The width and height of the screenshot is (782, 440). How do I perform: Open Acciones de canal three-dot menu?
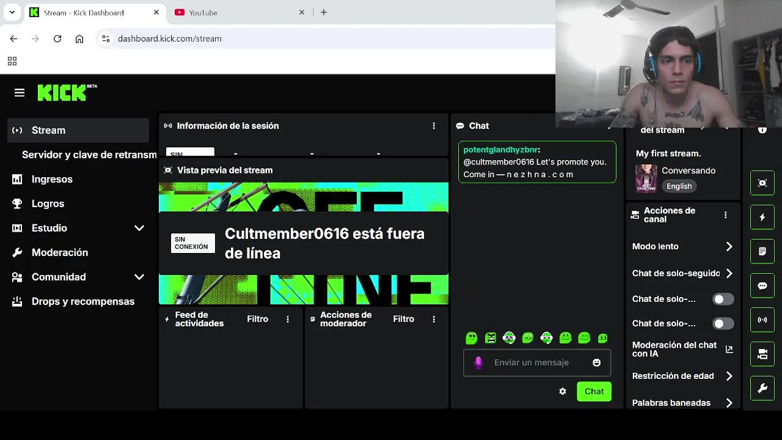pos(725,215)
